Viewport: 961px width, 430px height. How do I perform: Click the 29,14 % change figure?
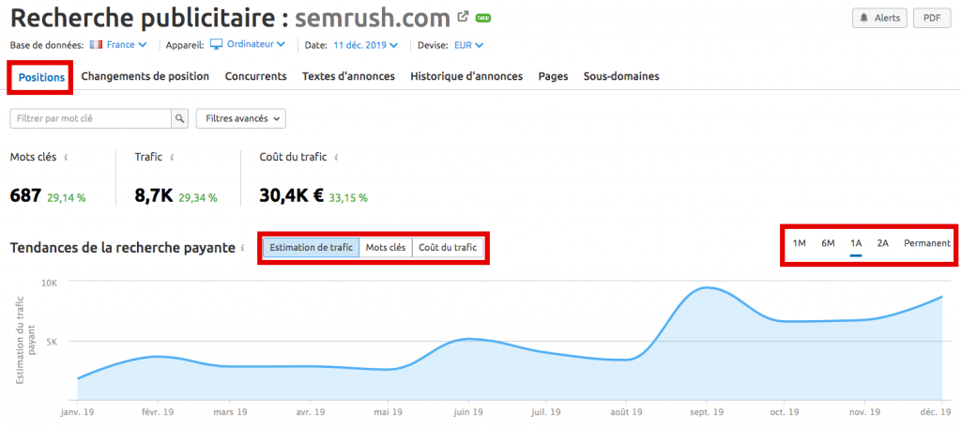click(x=67, y=198)
